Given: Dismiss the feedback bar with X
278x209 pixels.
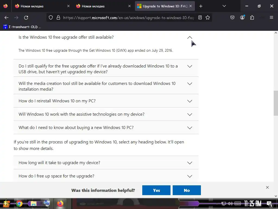Looking at the screenshot, I should [267, 187].
